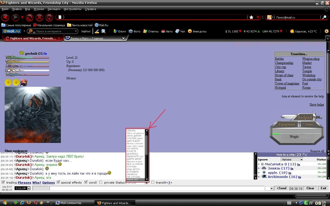330x206 pixels.
Task: Click the second yellow medal icon
Action: 16,82
